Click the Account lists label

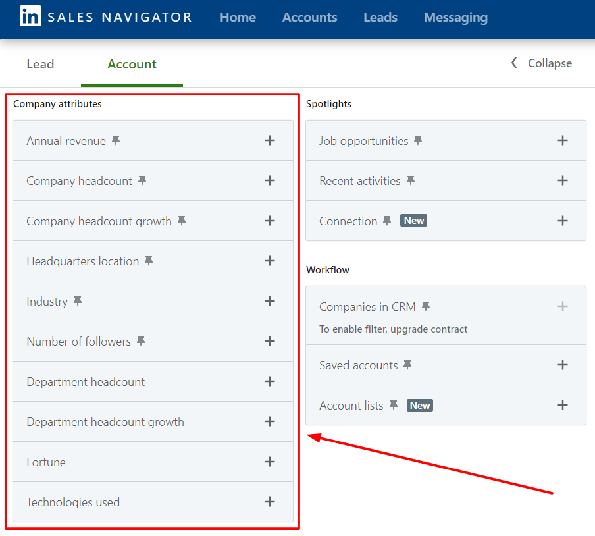(x=351, y=406)
